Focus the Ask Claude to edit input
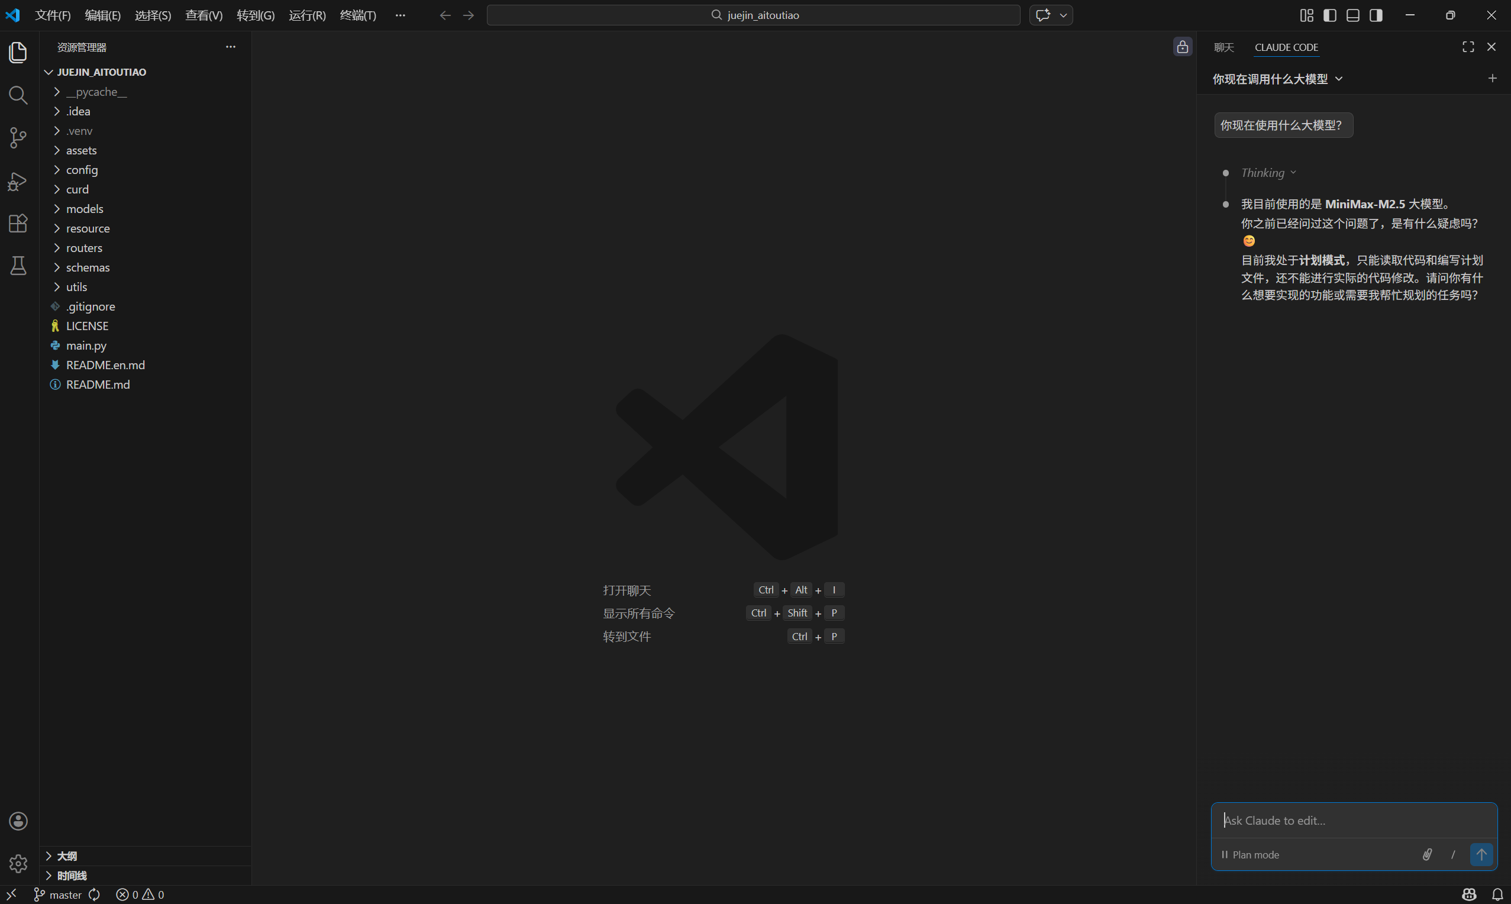 [1354, 821]
